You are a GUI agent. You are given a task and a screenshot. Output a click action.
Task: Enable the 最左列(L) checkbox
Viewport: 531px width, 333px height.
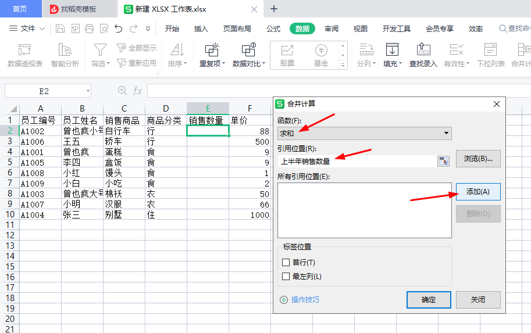coord(286,277)
